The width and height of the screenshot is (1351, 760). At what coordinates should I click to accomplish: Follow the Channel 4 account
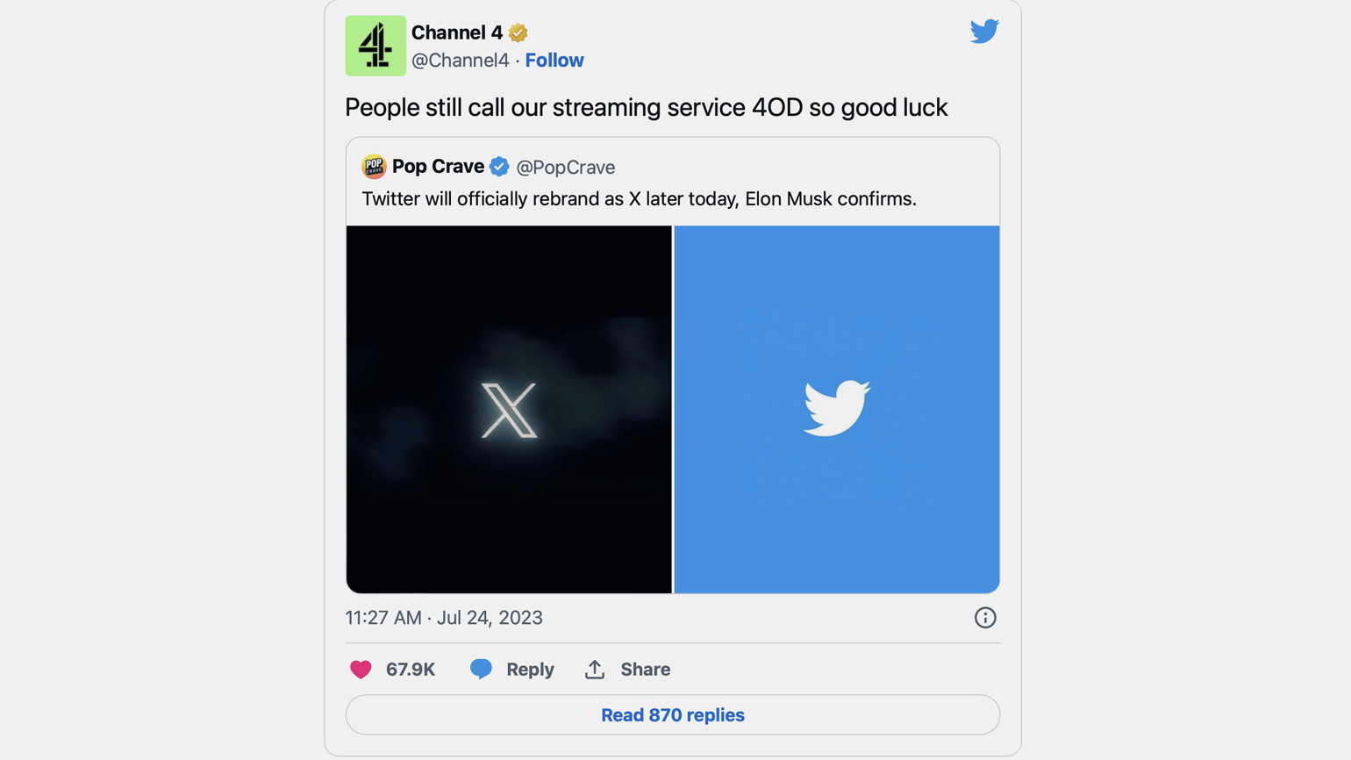tap(554, 61)
